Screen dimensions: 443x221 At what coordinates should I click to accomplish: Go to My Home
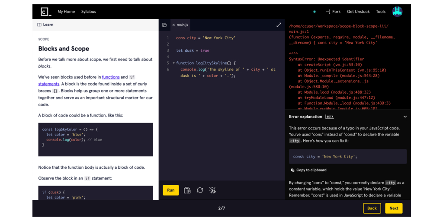click(x=66, y=12)
